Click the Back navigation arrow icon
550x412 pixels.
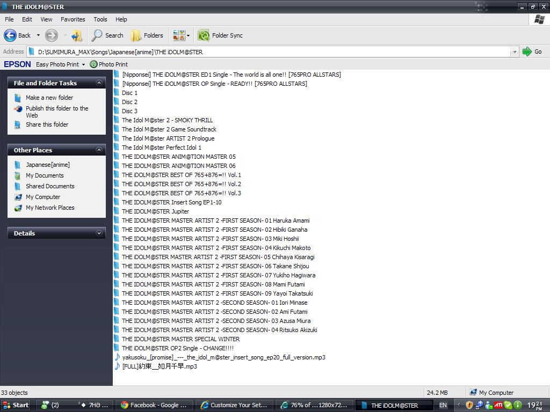(10, 35)
